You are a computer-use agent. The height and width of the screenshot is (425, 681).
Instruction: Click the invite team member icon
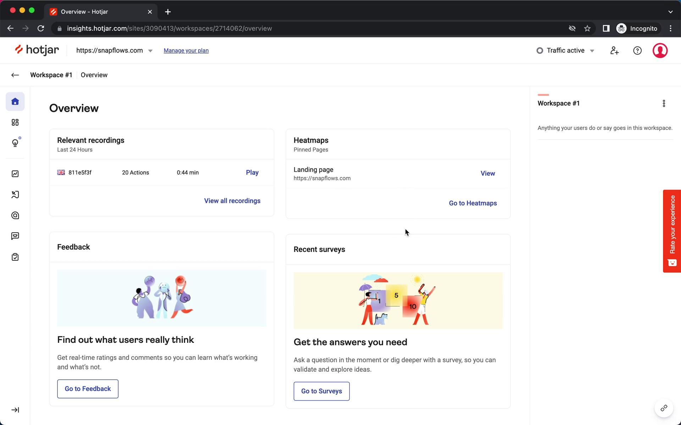614,51
